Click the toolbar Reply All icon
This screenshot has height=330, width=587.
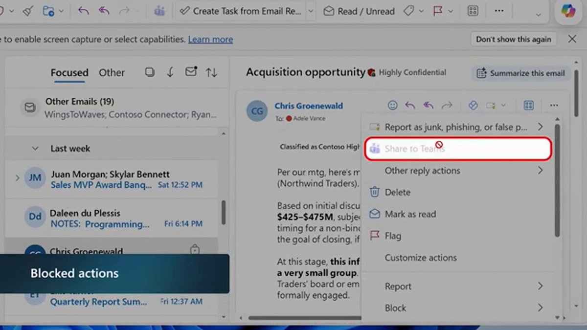click(104, 11)
